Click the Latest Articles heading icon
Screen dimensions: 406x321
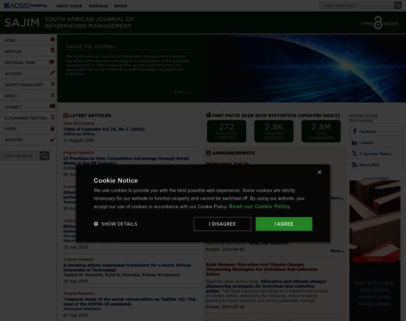[x=66, y=116]
